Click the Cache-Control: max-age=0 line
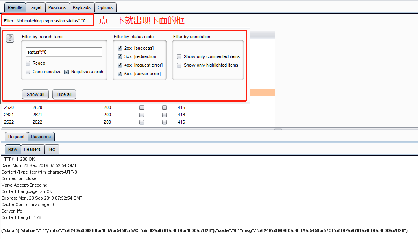The image size is (418, 239). tap(28, 204)
